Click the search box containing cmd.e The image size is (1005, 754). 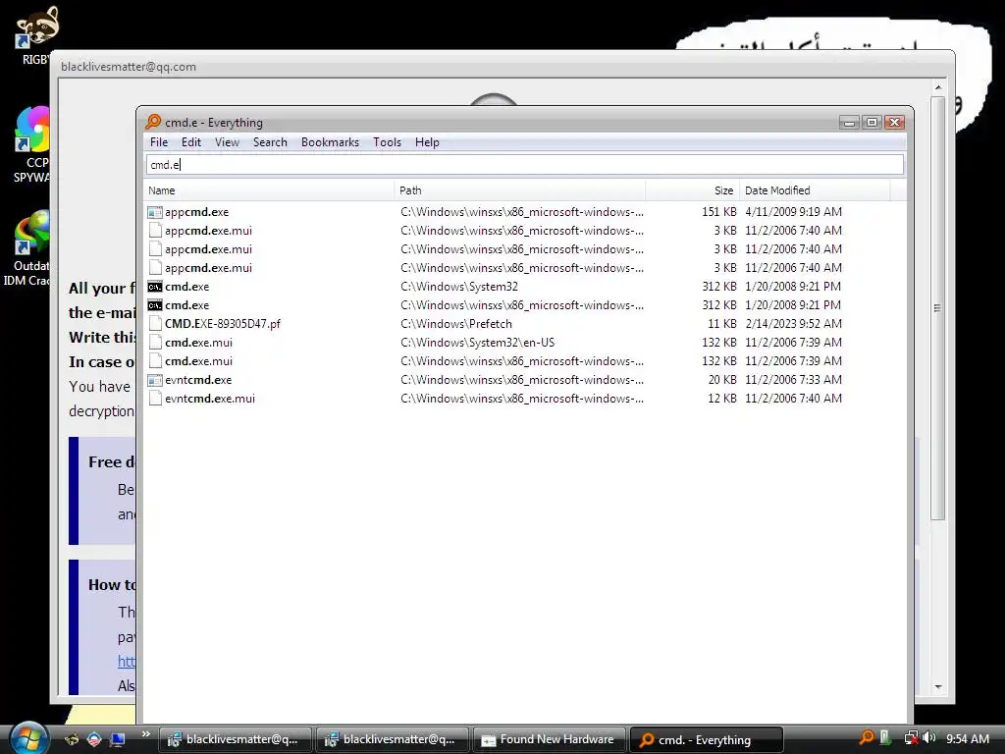point(525,165)
